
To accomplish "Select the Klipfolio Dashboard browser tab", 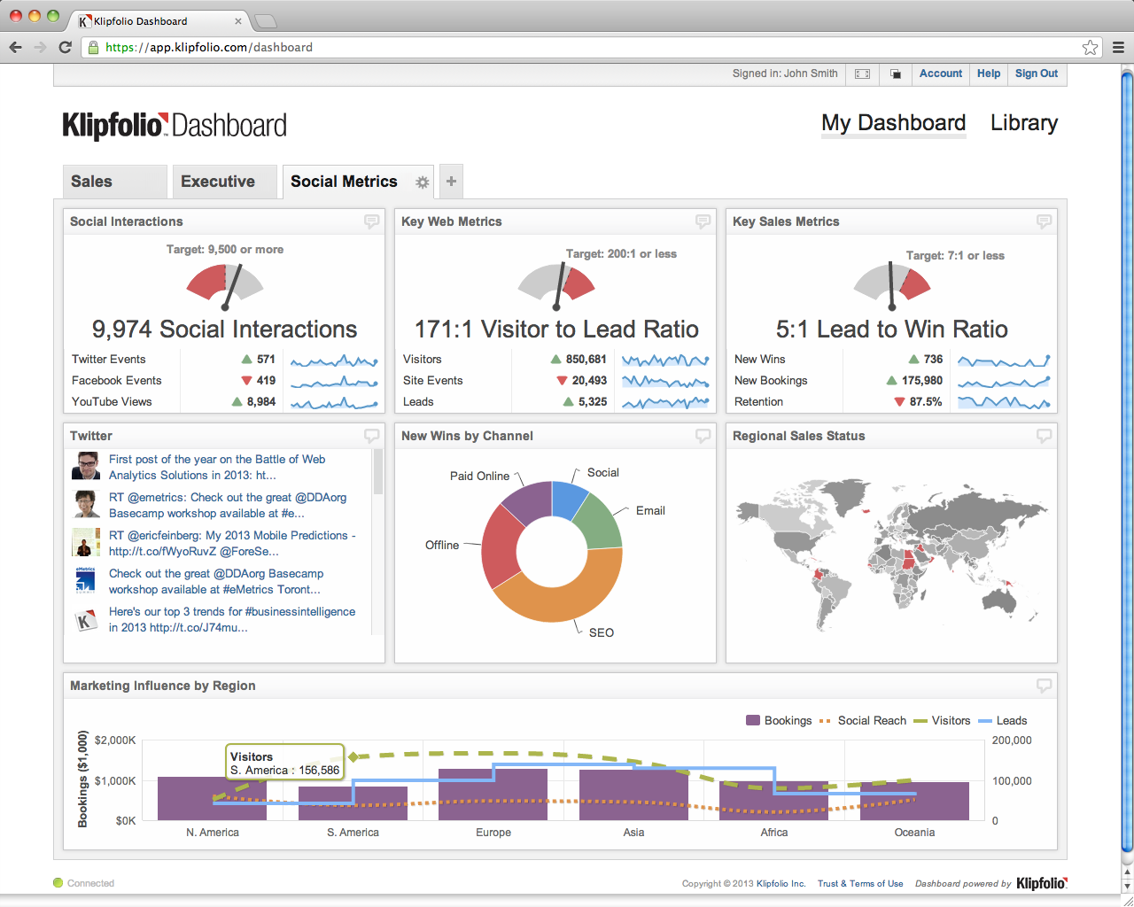I will (x=159, y=21).
